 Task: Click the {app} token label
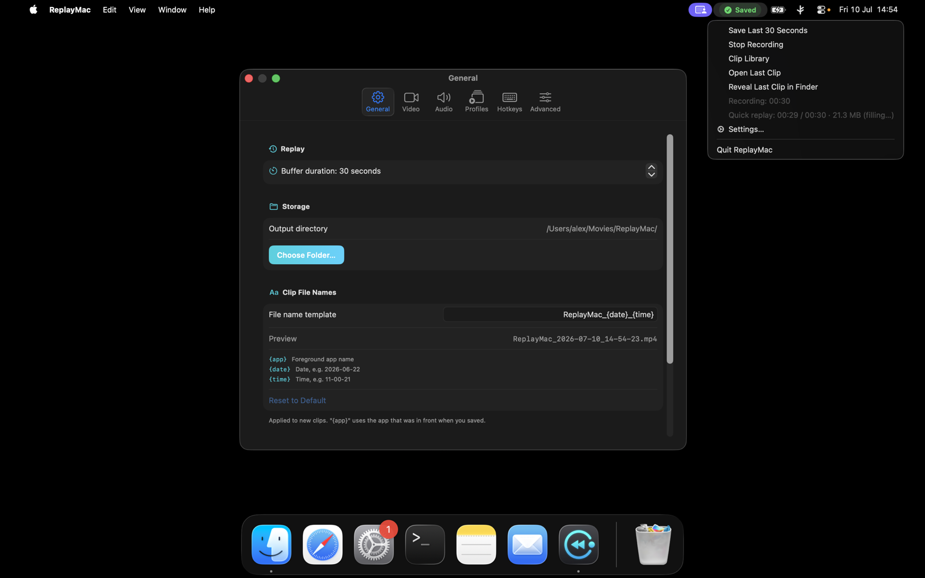tap(277, 360)
